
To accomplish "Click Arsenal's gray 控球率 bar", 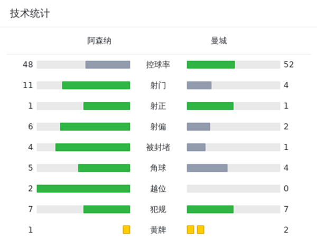I will point(108,65).
